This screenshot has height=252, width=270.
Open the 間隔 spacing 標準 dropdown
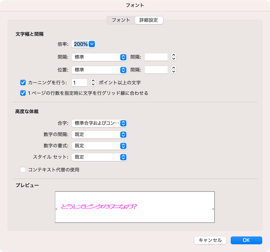[x=99, y=57]
